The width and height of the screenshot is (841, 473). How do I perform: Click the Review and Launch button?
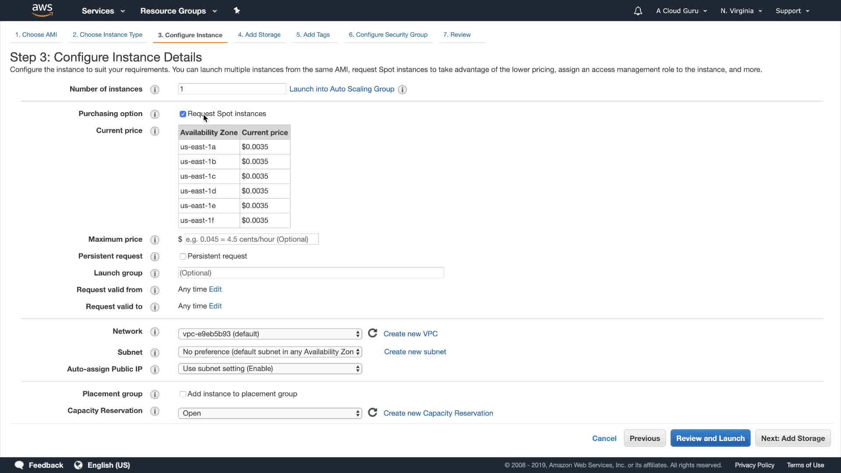click(x=710, y=438)
